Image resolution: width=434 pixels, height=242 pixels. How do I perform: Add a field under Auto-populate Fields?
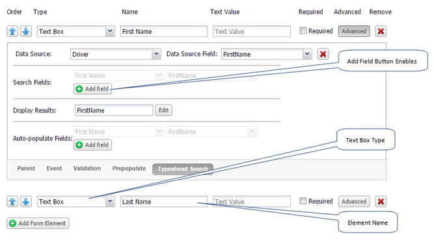tap(93, 145)
